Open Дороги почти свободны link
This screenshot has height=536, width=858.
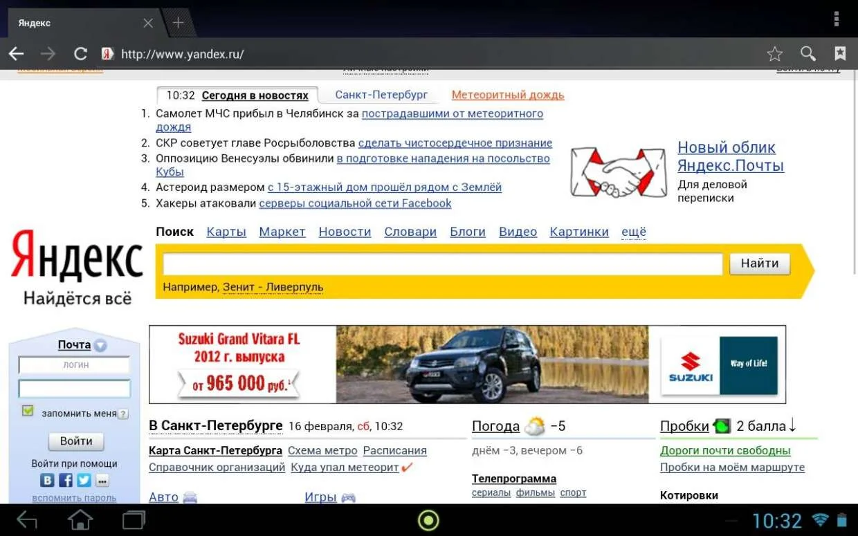click(x=725, y=450)
